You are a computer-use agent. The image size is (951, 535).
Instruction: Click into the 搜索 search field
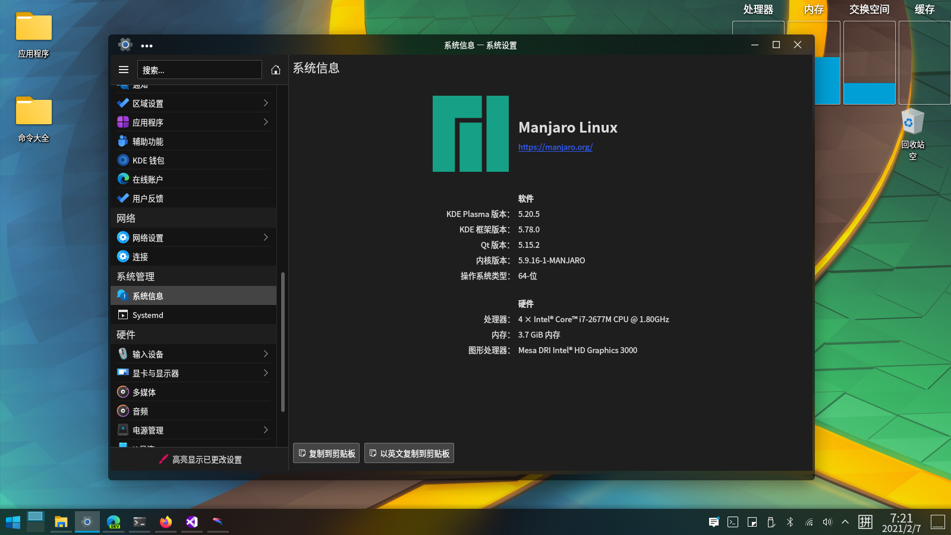coord(200,70)
